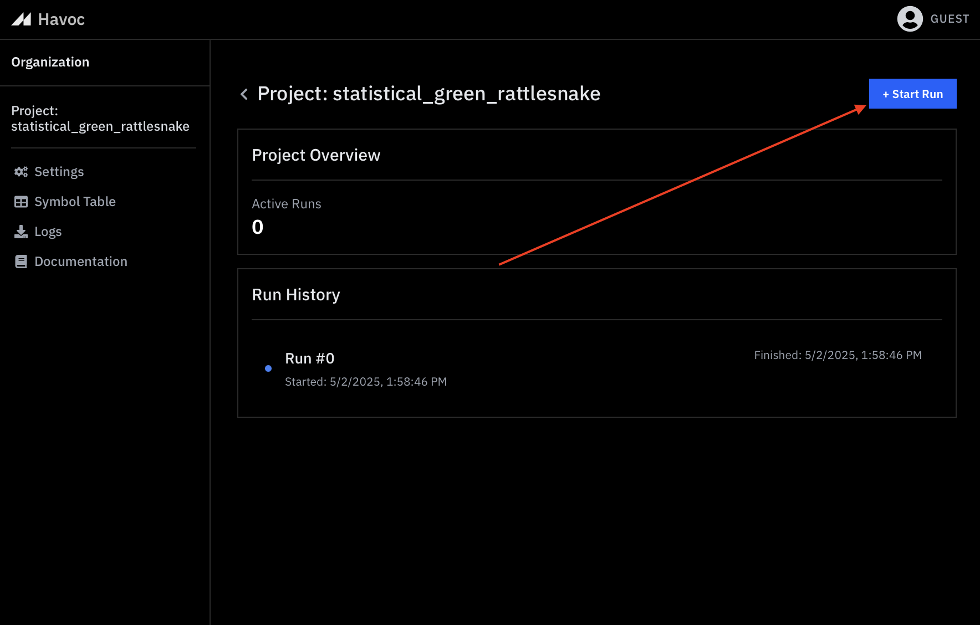Expand the Run History section
The image size is (980, 625).
[x=296, y=294]
